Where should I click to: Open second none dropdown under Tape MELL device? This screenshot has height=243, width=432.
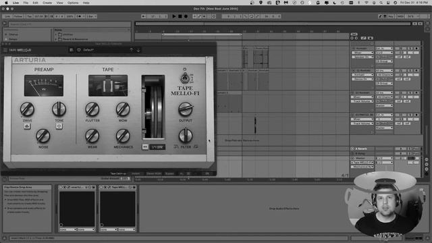[x=126, y=230]
